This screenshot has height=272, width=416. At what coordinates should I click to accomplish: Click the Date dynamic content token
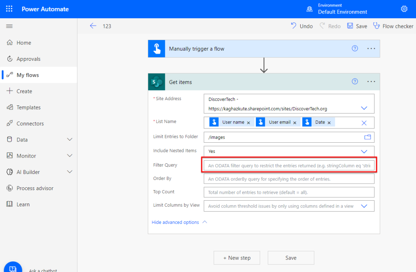click(318, 122)
